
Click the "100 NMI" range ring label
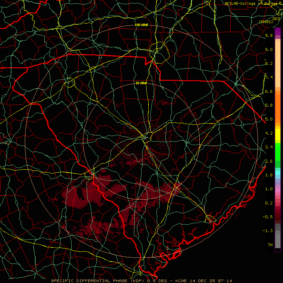tap(141, 25)
